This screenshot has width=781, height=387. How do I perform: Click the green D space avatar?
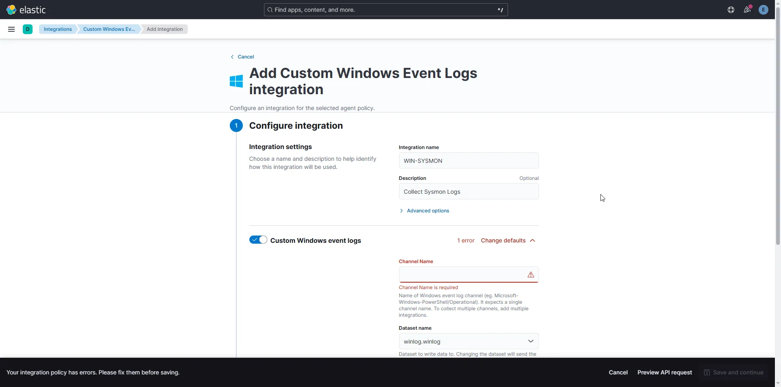(x=28, y=29)
